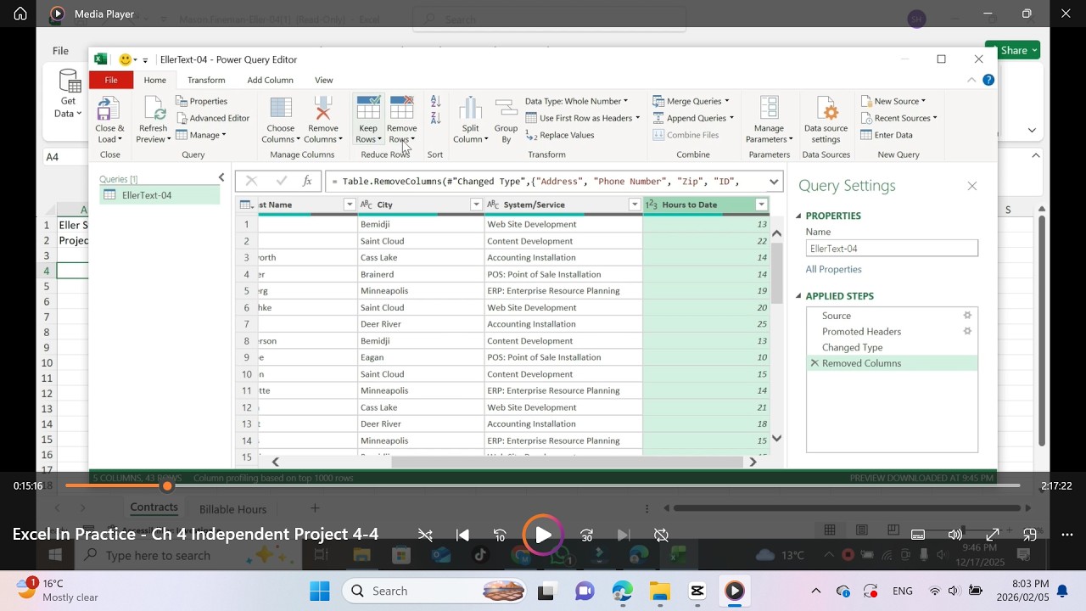Select the Home ribbon tab
This screenshot has width=1086, height=611.
155,80
